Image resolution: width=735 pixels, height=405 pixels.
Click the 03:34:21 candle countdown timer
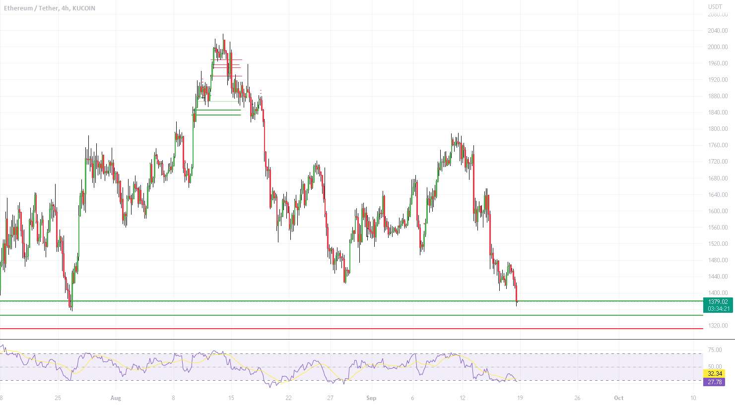[718, 309]
